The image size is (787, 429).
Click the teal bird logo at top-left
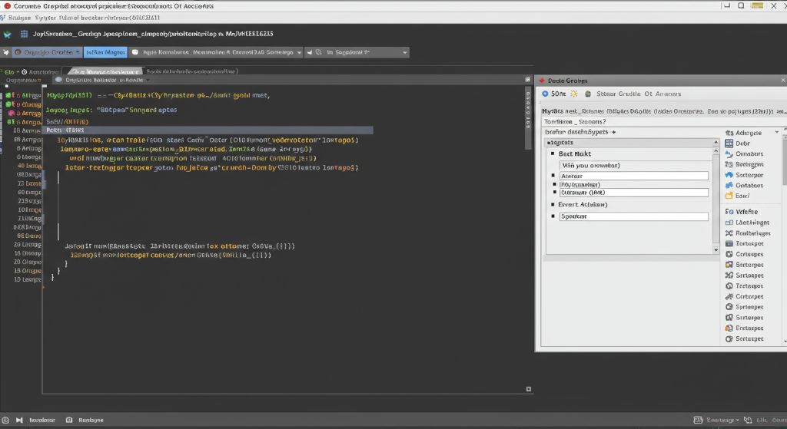[x=8, y=34]
